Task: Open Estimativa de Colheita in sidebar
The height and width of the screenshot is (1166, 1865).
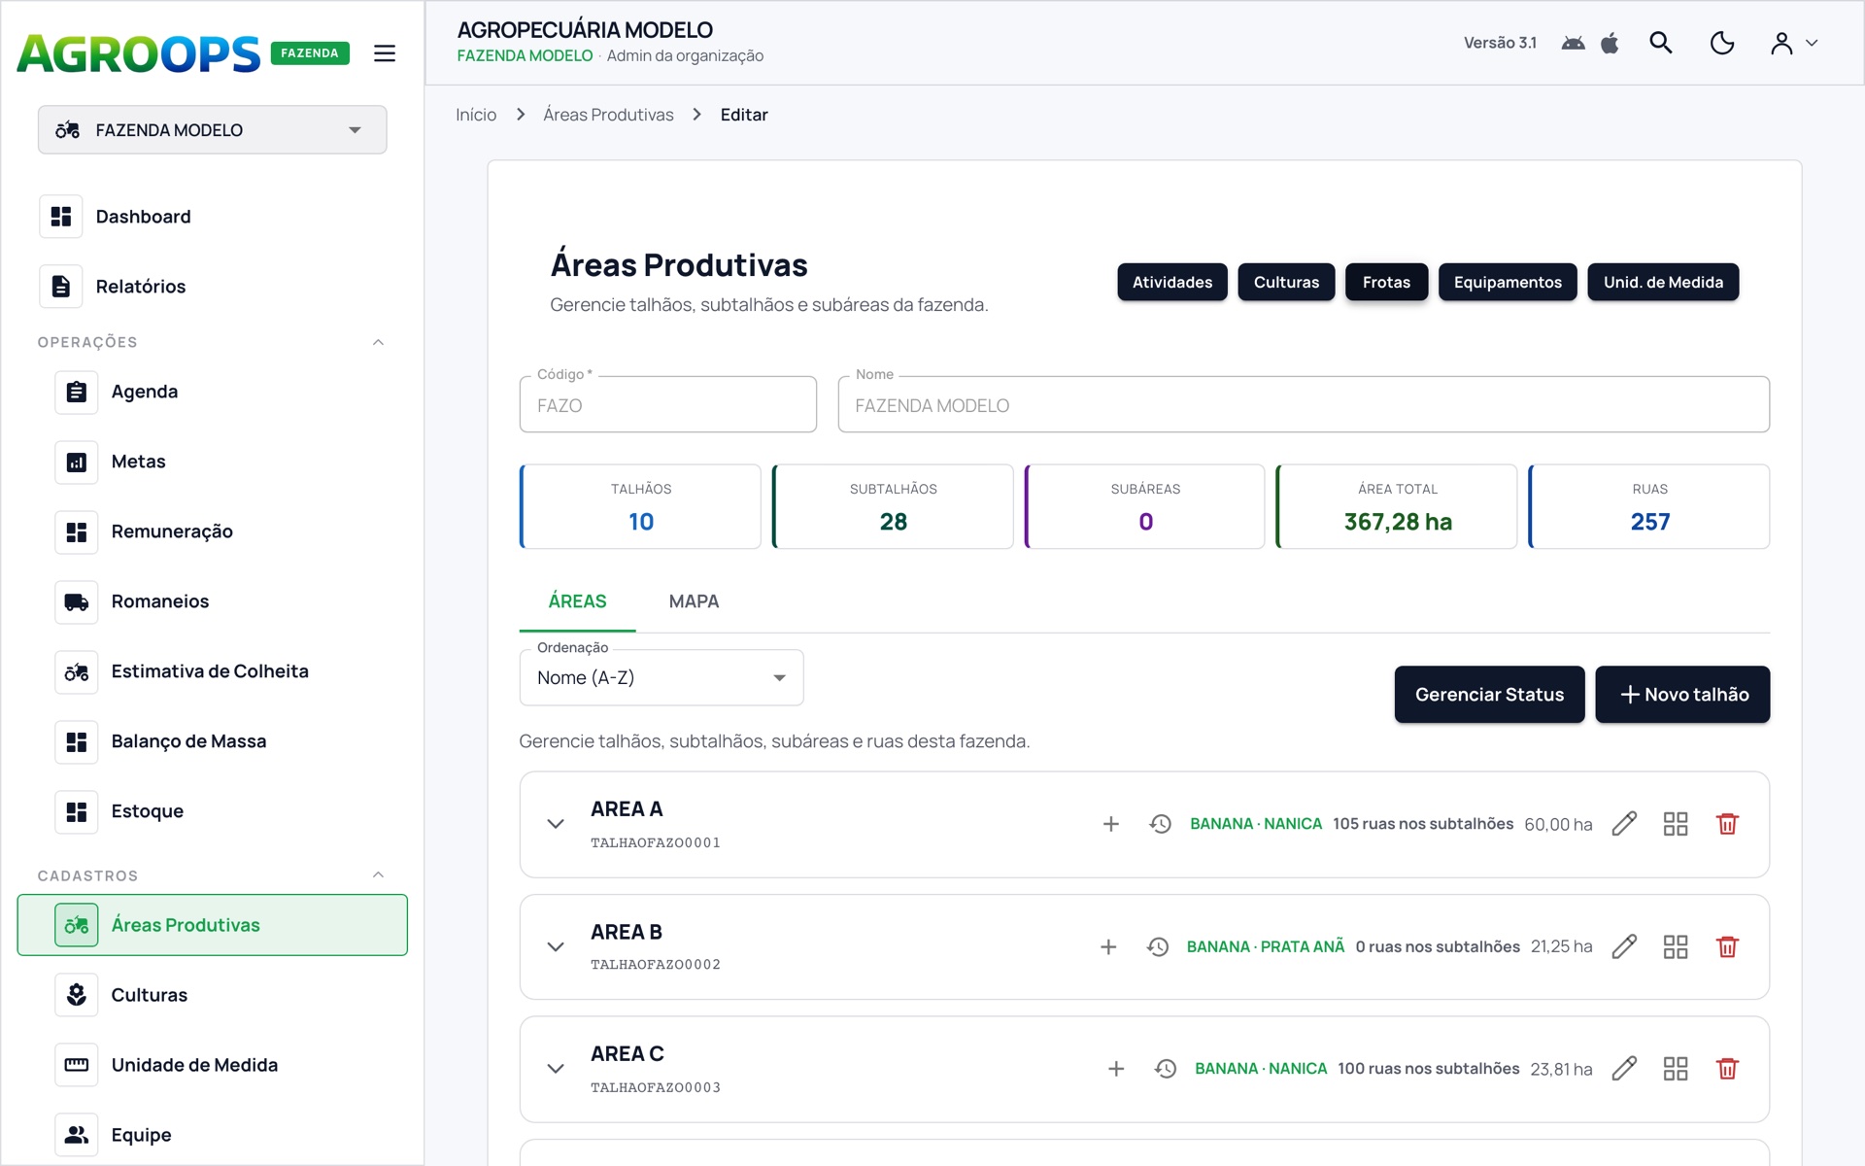Action: click(x=210, y=671)
